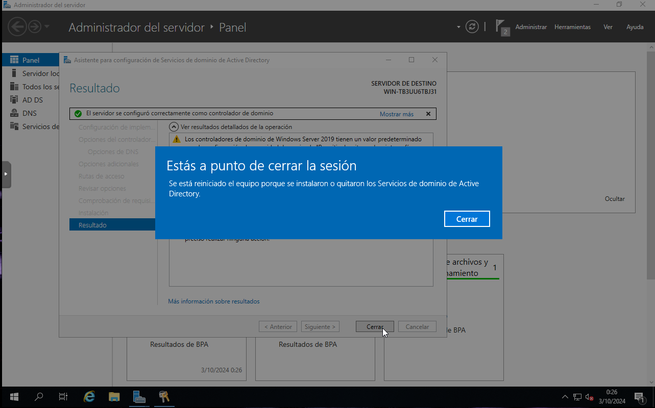Open the Ver menu

pos(608,27)
